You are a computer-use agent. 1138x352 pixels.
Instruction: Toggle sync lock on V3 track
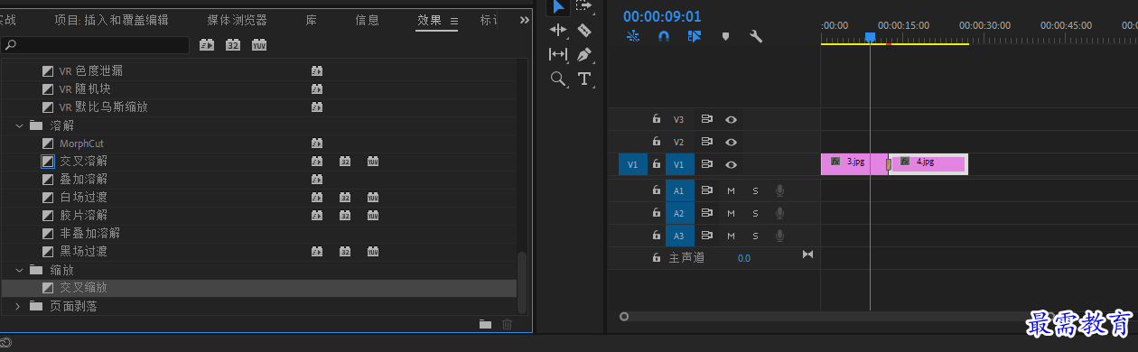(707, 119)
